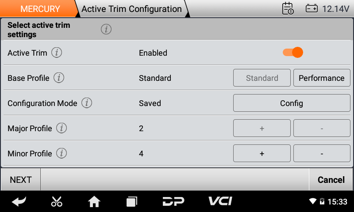Select the Performance base profile
Image resolution: width=354 pixels, height=212 pixels.
pyautogui.click(x=322, y=78)
